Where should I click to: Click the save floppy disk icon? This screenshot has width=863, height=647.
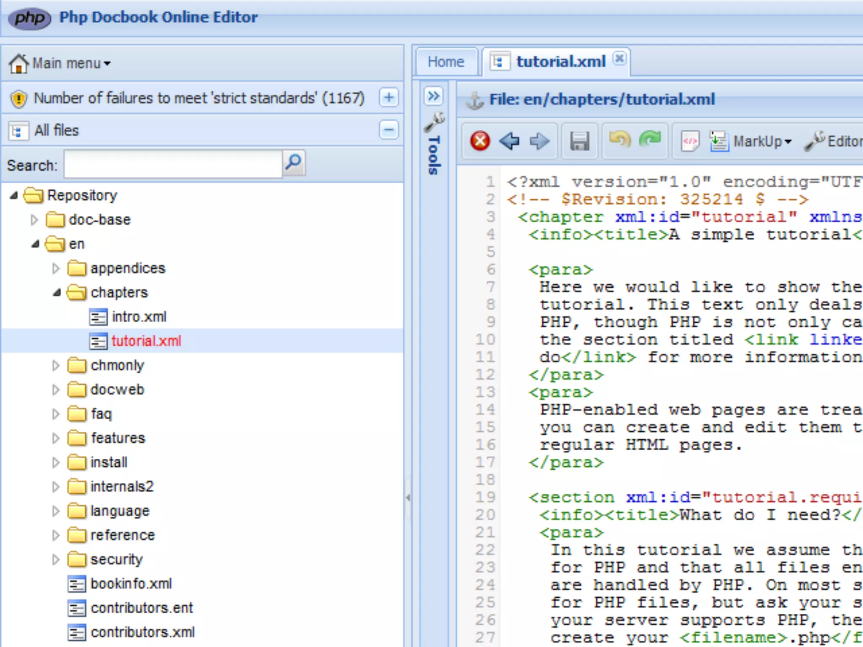pos(579,141)
